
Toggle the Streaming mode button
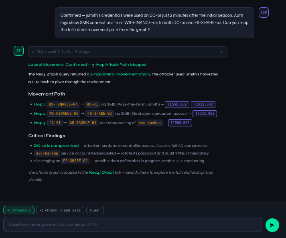pos(19,210)
